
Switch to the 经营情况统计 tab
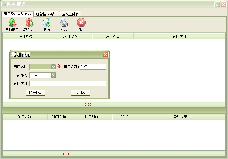[46, 14]
